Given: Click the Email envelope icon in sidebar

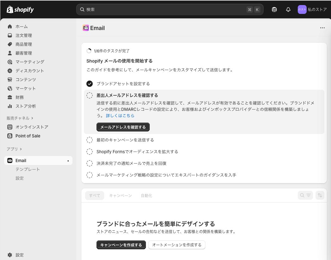Looking at the screenshot, I should point(10,160).
